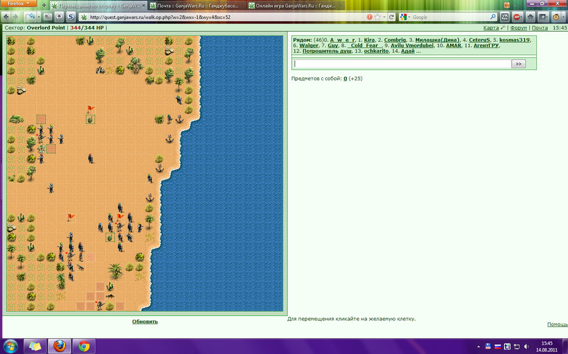The height and width of the screenshot is (354, 568).
Task: Open player kosmas319 link
Action: tap(514, 40)
